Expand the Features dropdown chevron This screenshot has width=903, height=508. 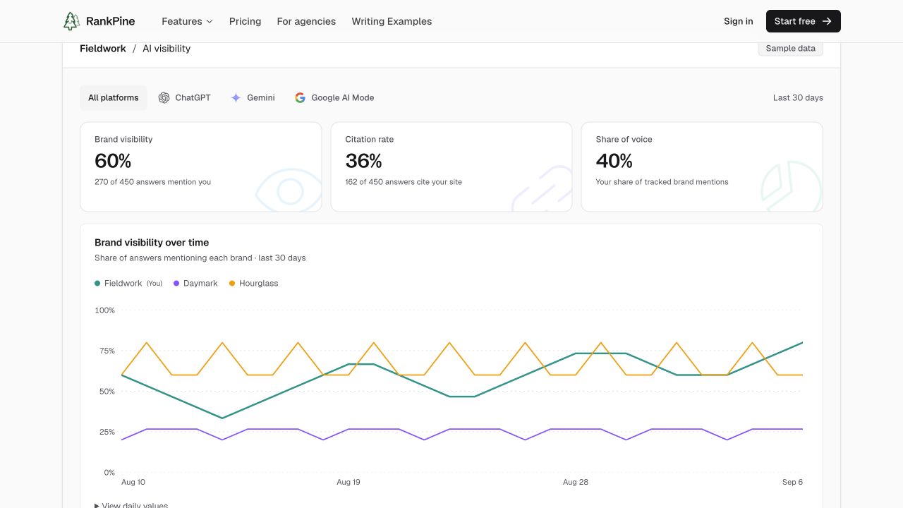(209, 22)
